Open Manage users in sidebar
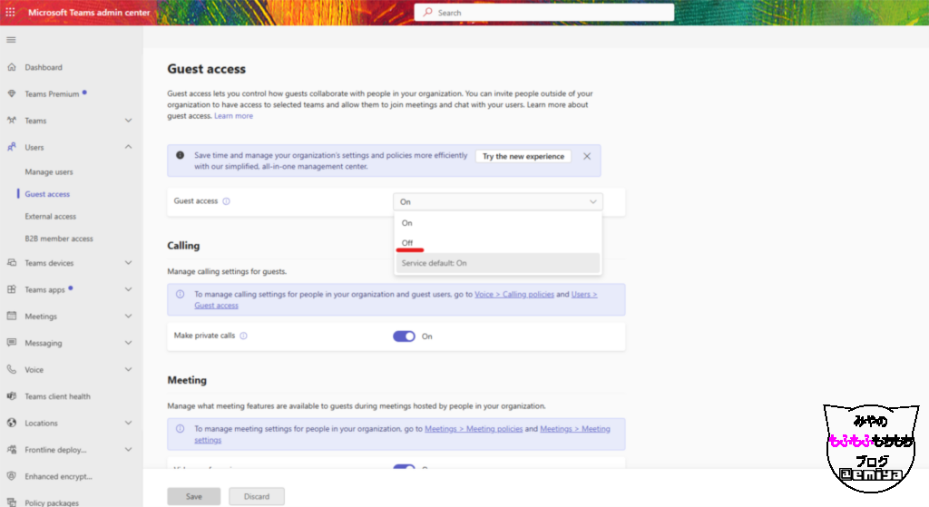Screen dimensions: 929x507 [x=49, y=171]
